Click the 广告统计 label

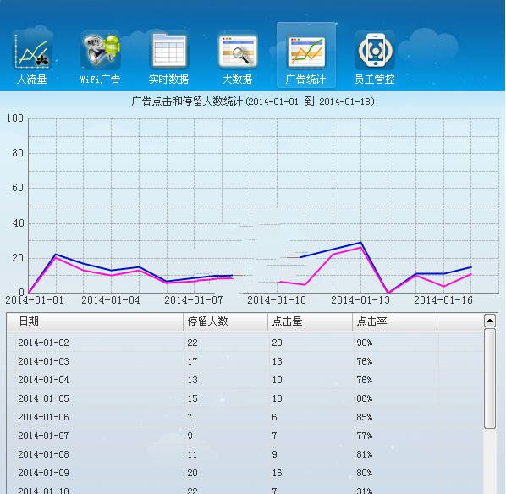click(305, 79)
